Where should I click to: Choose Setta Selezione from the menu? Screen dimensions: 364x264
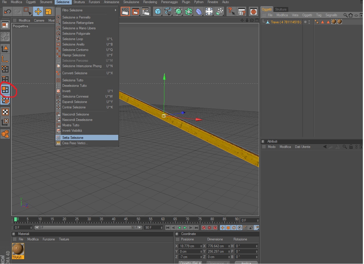pos(87,138)
